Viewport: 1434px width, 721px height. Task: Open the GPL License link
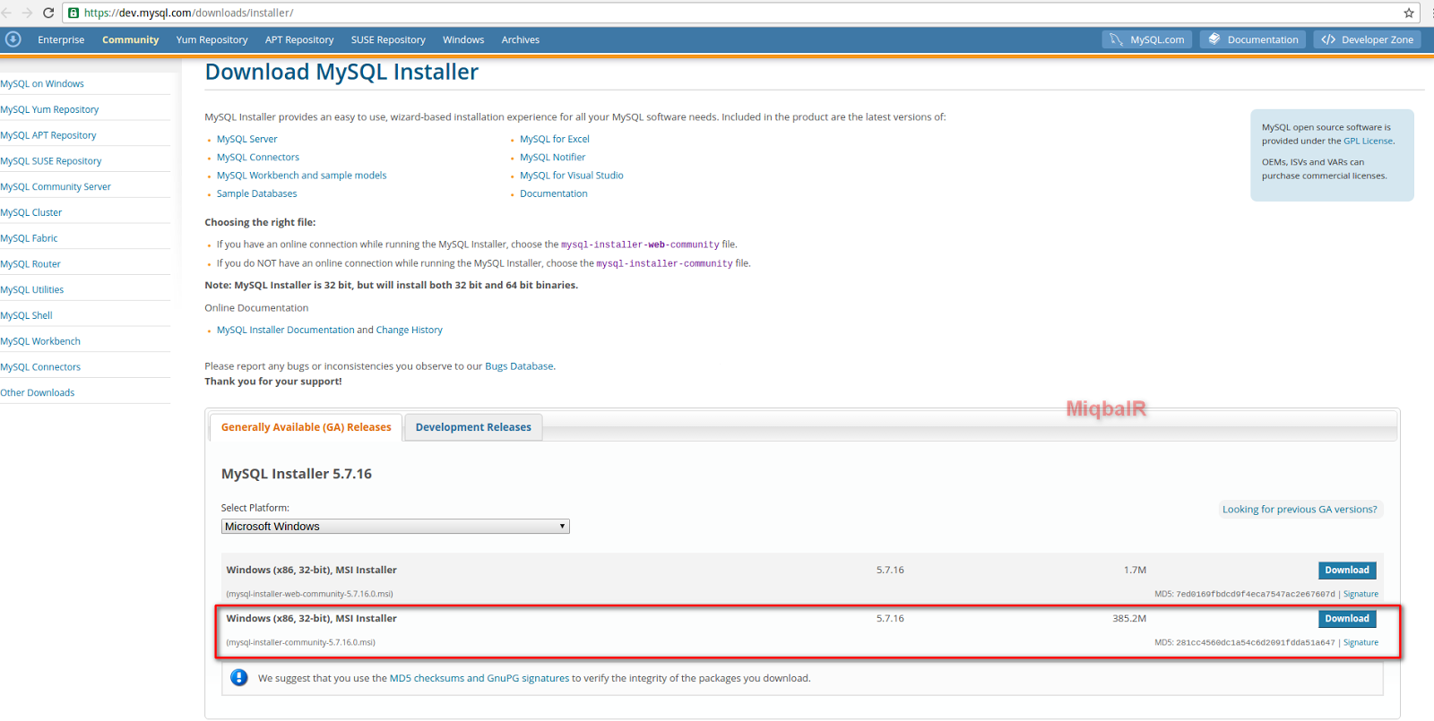coord(1368,141)
